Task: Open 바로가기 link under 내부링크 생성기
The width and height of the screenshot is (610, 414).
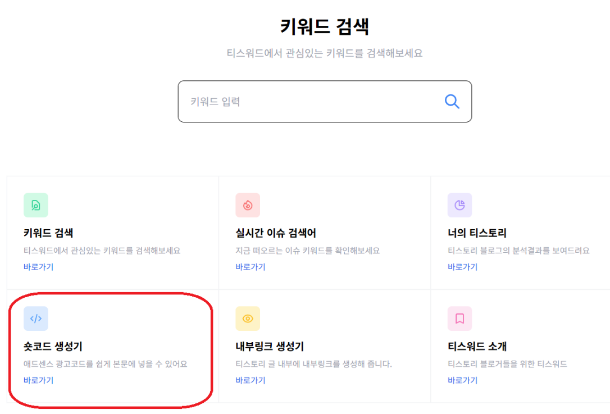Action: coord(251,380)
